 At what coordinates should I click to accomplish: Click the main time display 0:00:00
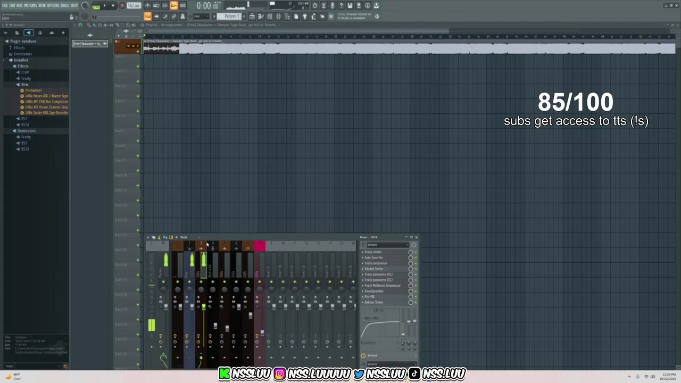tap(207, 6)
